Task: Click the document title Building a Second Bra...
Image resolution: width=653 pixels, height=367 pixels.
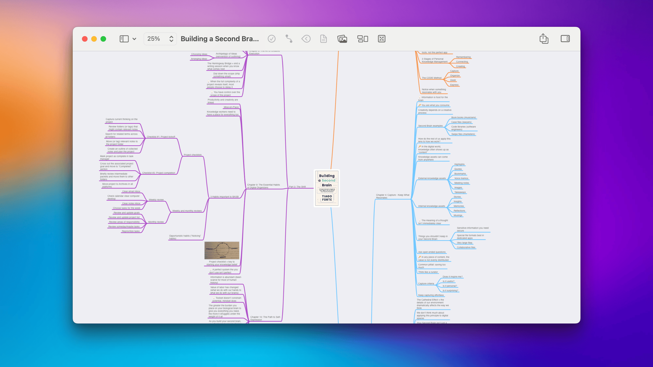Action: tap(220, 39)
